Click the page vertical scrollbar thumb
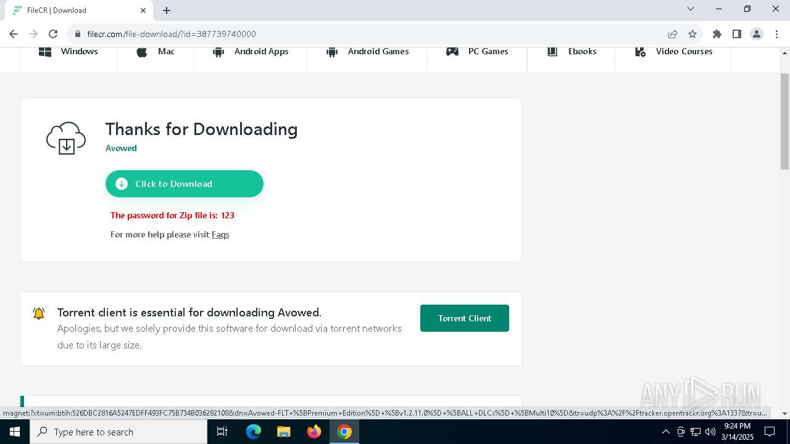This screenshot has width=790, height=444. [785, 120]
